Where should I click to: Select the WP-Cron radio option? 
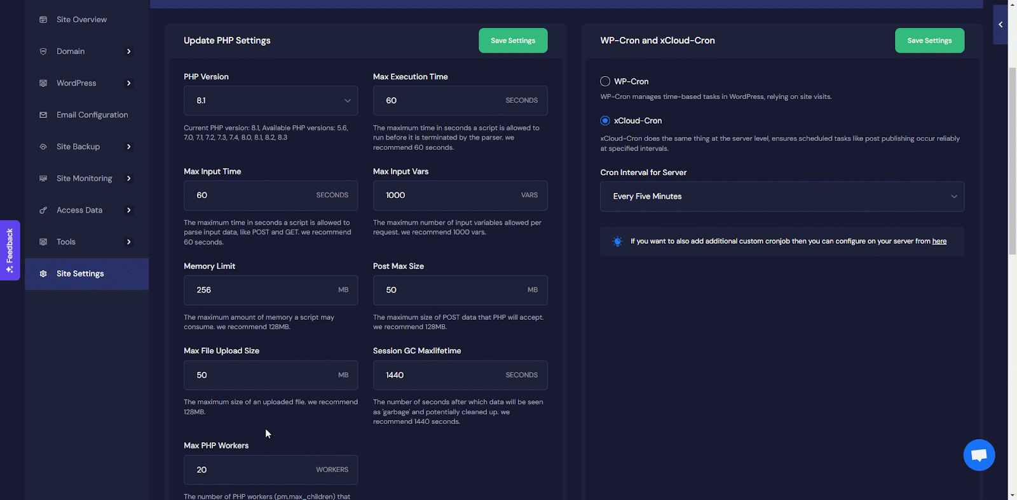coord(605,81)
